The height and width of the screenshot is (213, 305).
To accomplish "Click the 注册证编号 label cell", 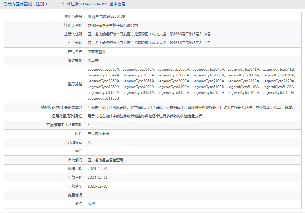I will point(73,16).
